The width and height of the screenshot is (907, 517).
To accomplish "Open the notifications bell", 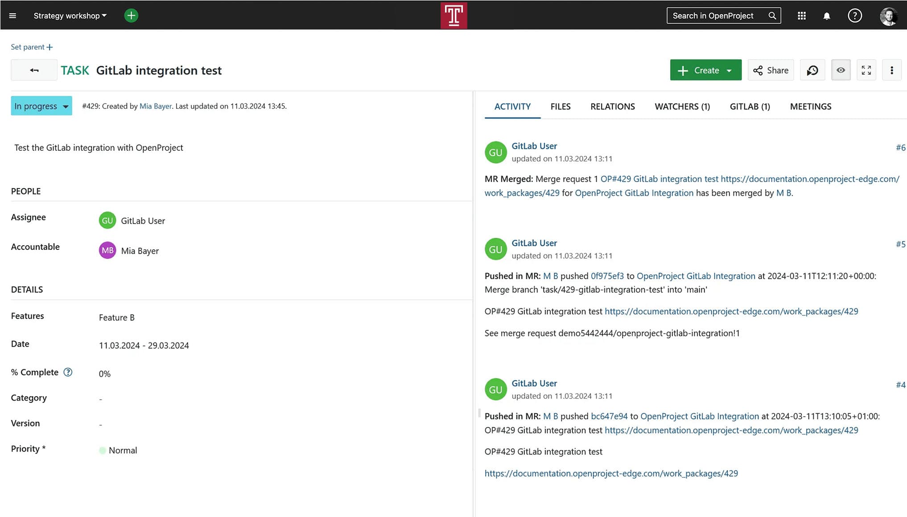I will [826, 16].
